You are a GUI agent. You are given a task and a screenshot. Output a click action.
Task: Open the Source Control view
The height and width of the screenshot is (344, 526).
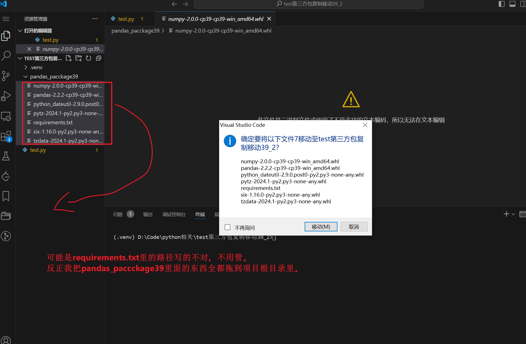6,76
